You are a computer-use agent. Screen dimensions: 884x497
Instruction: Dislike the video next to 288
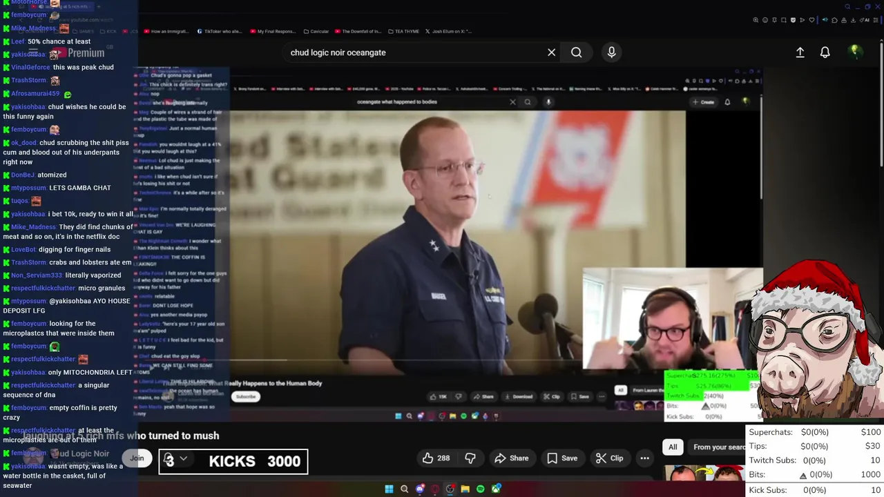470,458
